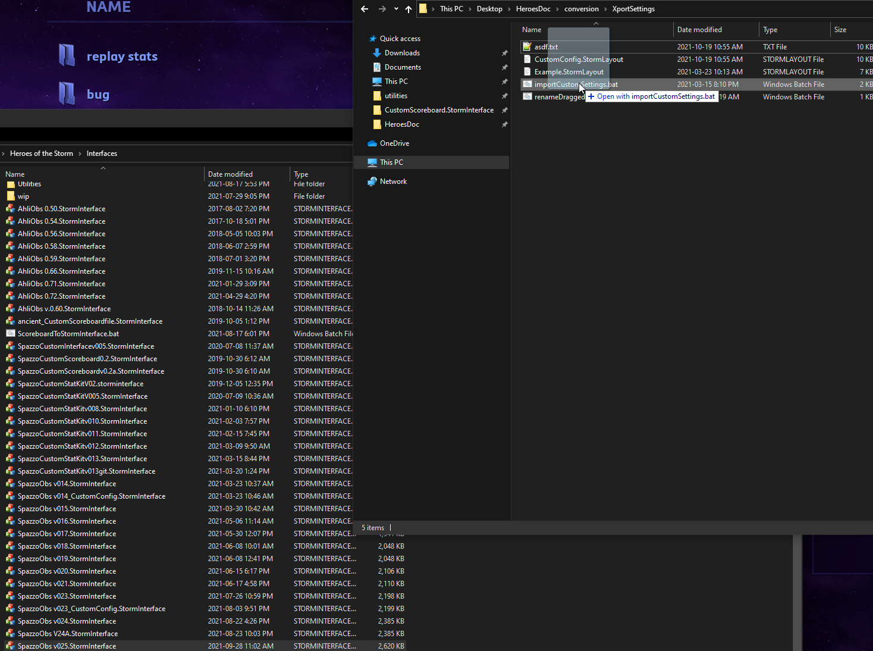Select asdf.txt file icon
The width and height of the screenshot is (873, 651).
(x=527, y=46)
